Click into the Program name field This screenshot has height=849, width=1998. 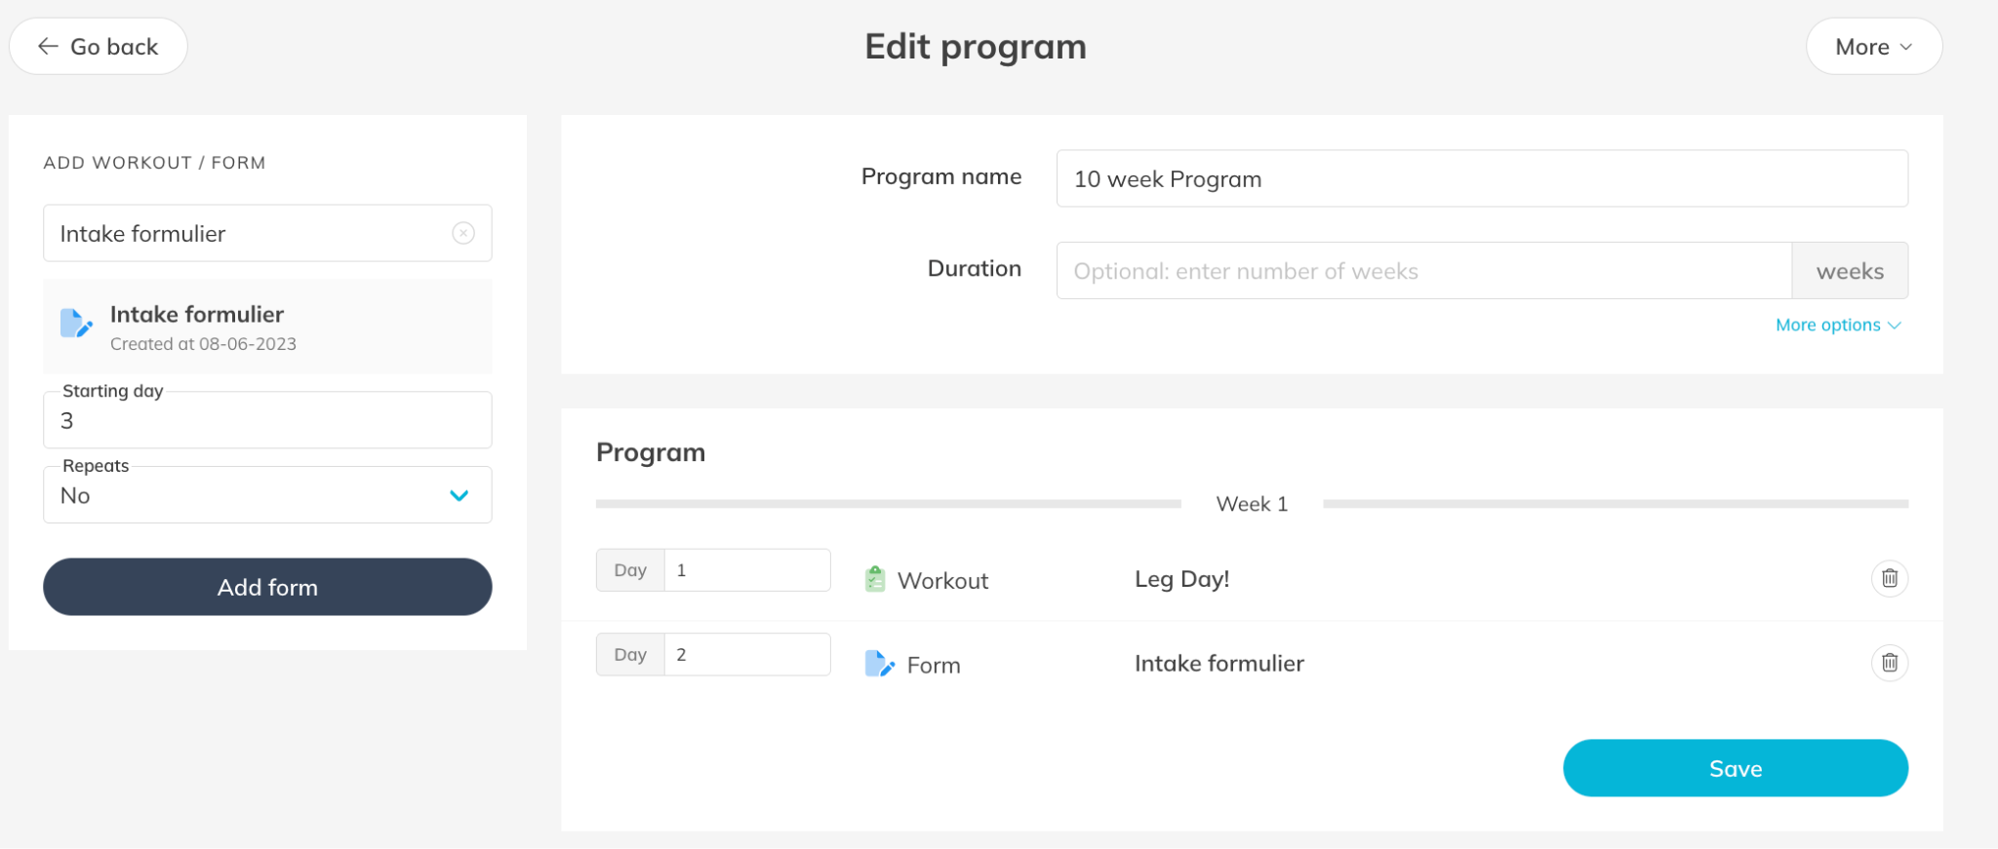click(x=1481, y=179)
